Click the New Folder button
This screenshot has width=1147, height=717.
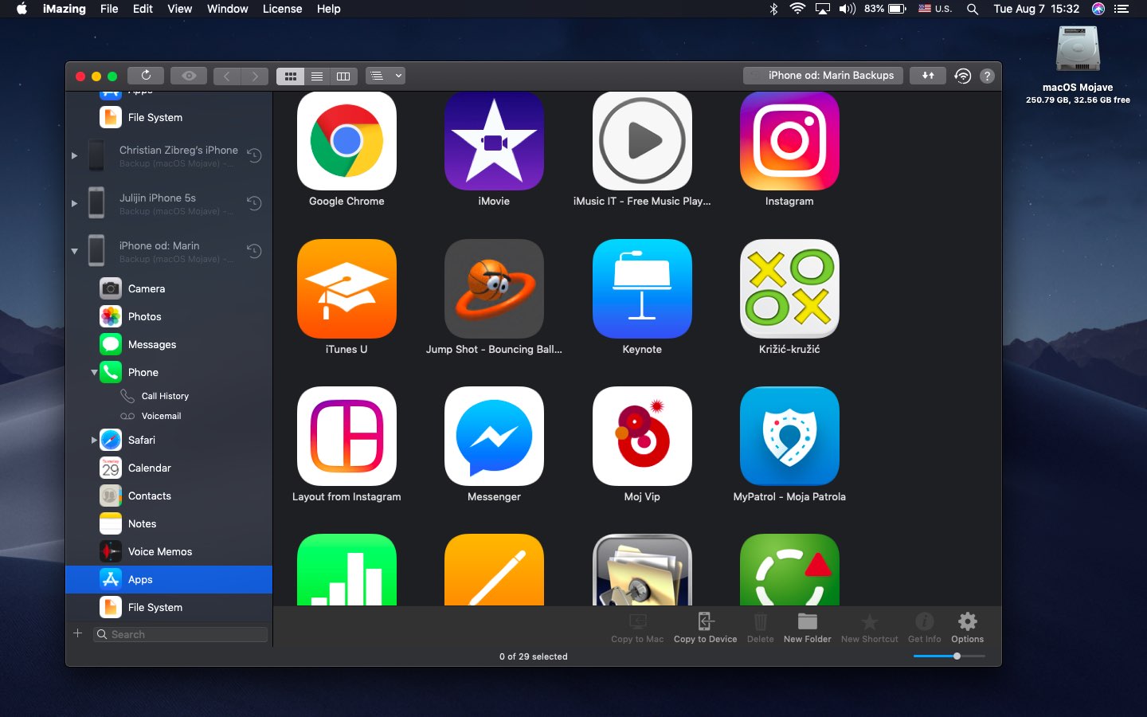(x=807, y=627)
